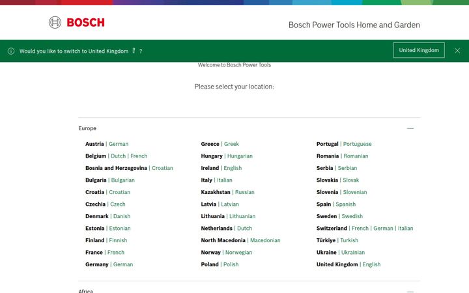Choose Switzerland German language
This screenshot has width=469, height=293.
click(383, 228)
